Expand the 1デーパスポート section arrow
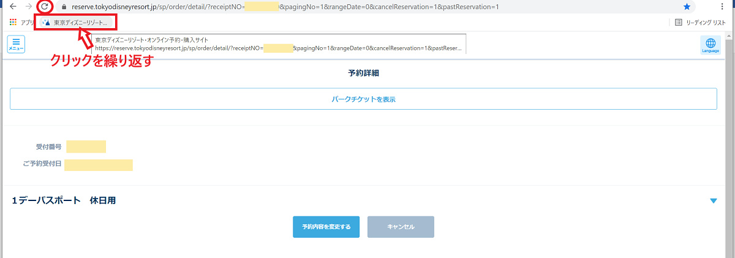Viewport: 735px width, 258px height. [x=713, y=200]
